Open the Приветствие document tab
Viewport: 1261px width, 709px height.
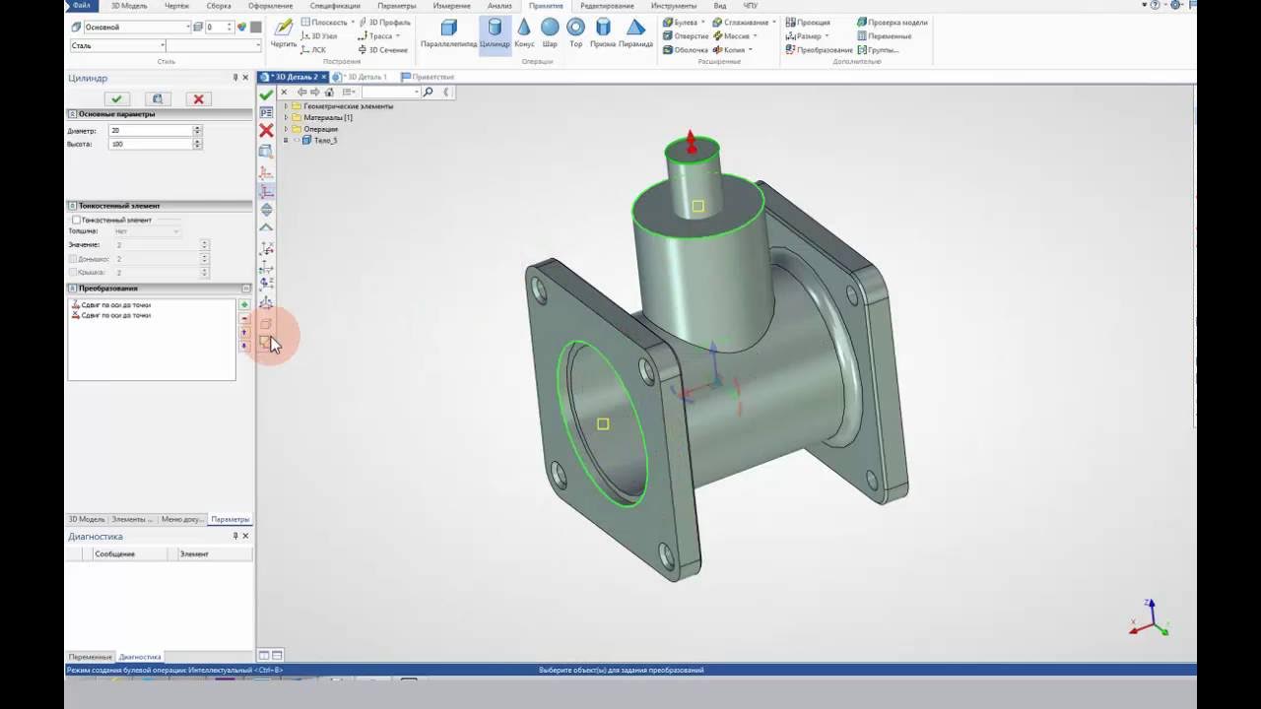click(428, 77)
